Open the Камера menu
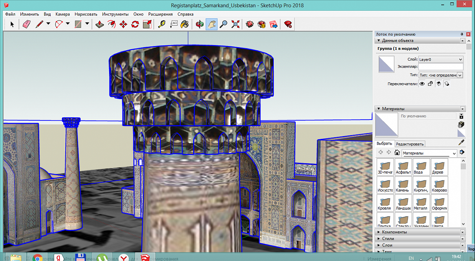The image size is (475, 261). tap(63, 14)
